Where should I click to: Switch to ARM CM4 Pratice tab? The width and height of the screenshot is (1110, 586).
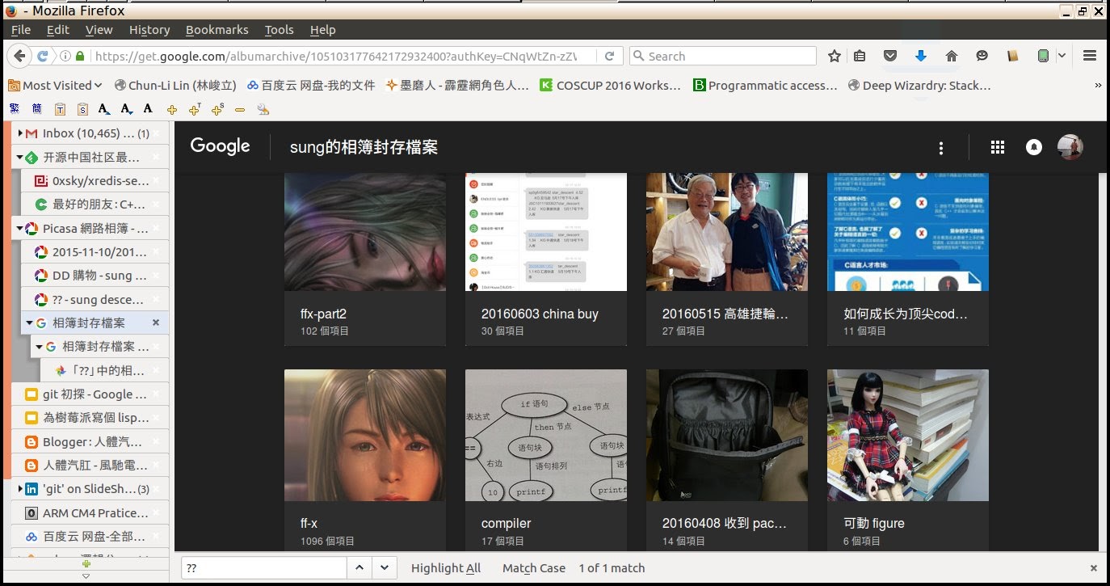90,512
